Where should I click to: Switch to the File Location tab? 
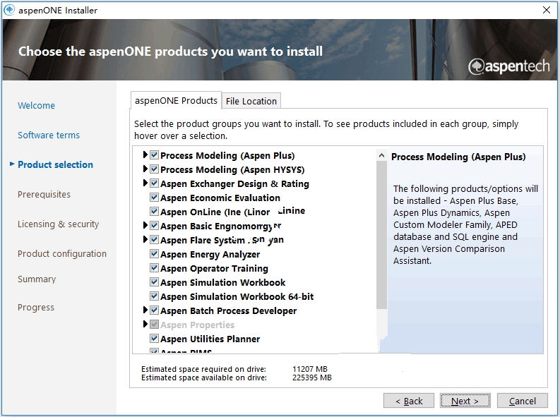(251, 101)
